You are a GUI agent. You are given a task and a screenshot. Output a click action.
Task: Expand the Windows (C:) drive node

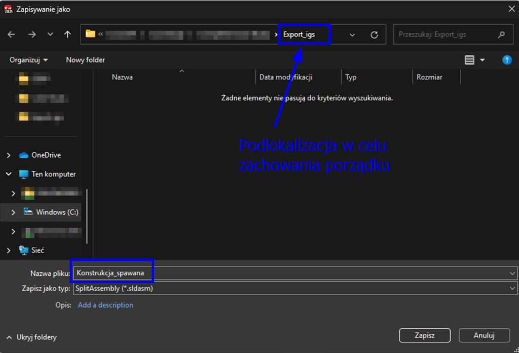[x=14, y=213]
